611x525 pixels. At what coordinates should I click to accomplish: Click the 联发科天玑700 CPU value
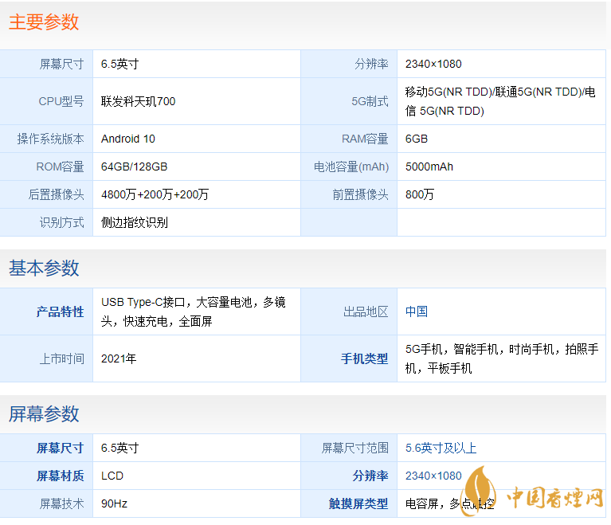pyautogui.click(x=138, y=101)
